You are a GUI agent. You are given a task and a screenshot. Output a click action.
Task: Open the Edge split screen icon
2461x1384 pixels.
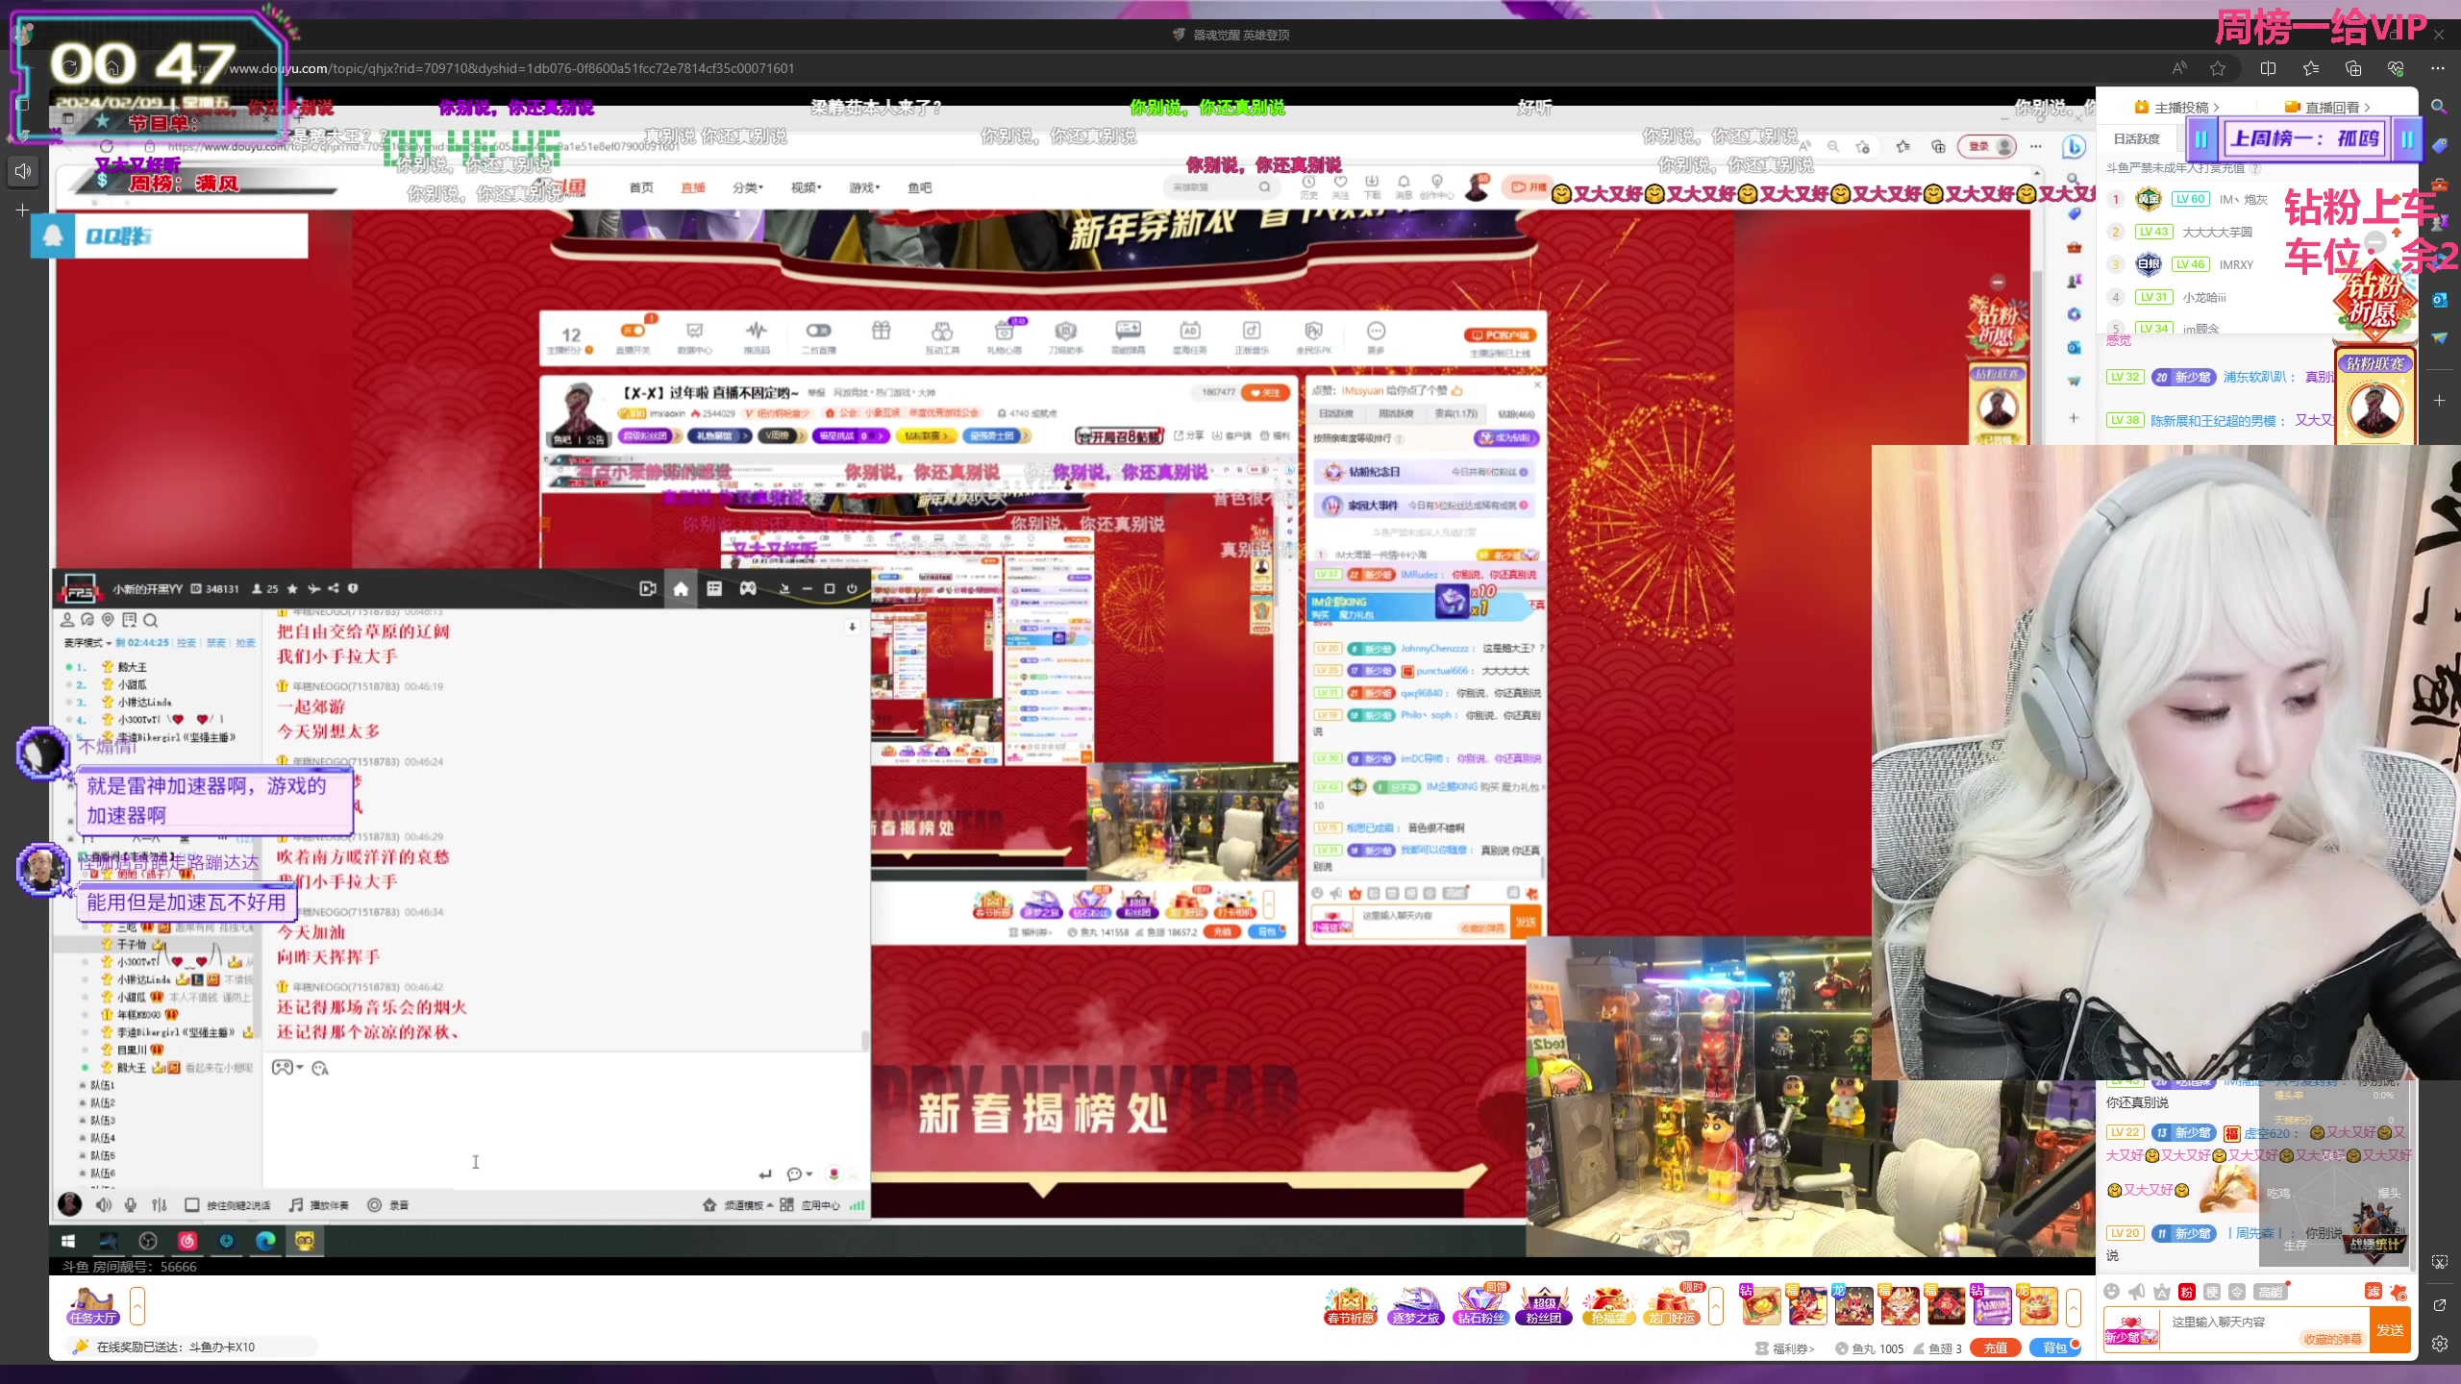coord(2268,68)
